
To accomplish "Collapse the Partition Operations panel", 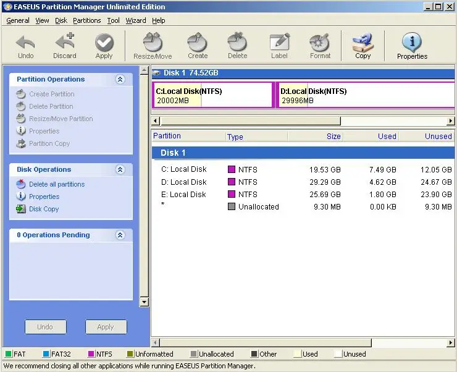I will pos(120,80).
